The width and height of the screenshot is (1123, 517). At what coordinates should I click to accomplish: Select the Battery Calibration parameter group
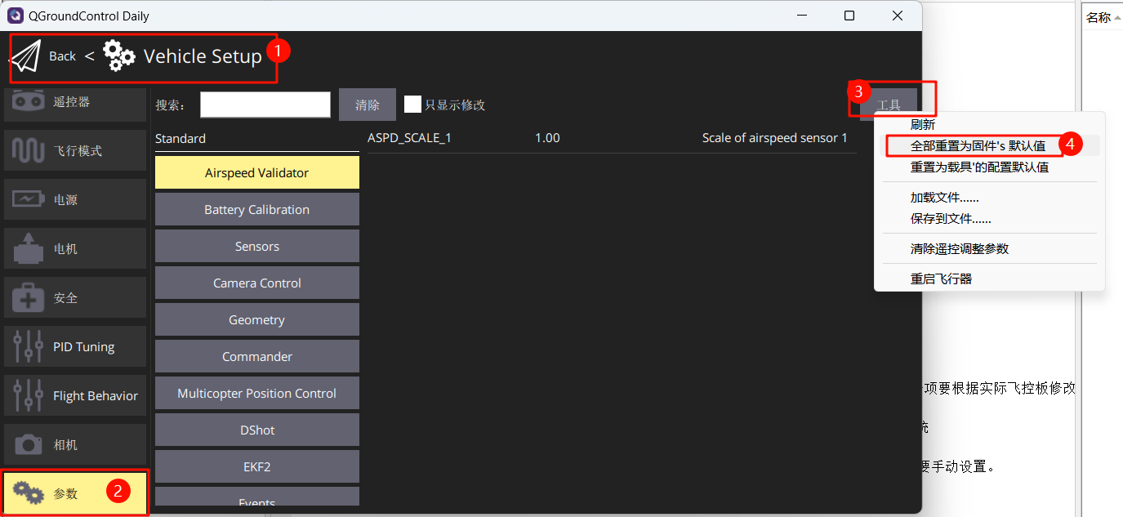[x=256, y=210]
